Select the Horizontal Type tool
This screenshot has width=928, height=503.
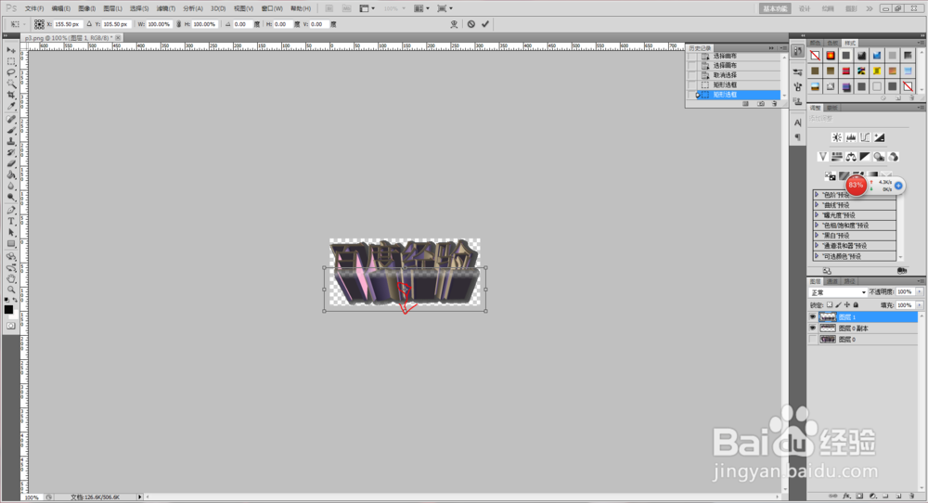point(10,221)
